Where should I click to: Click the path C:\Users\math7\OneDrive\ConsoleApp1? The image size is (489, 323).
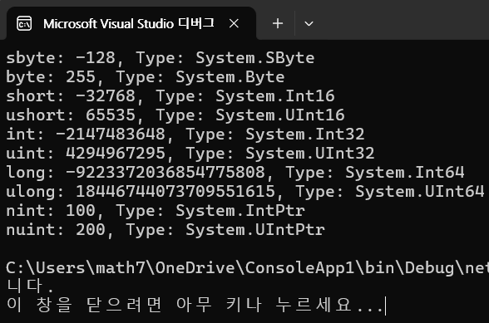pyautogui.click(x=180, y=268)
